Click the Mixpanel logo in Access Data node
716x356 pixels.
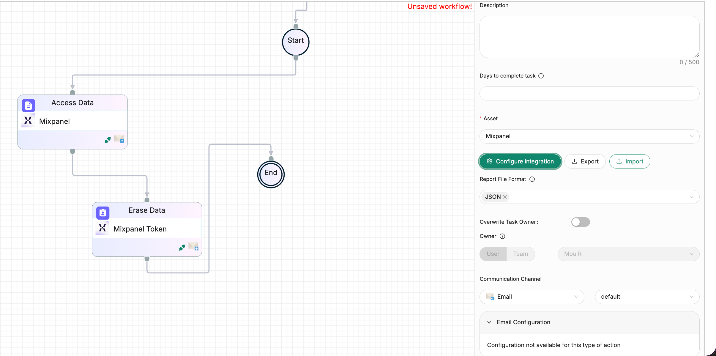pyautogui.click(x=28, y=121)
